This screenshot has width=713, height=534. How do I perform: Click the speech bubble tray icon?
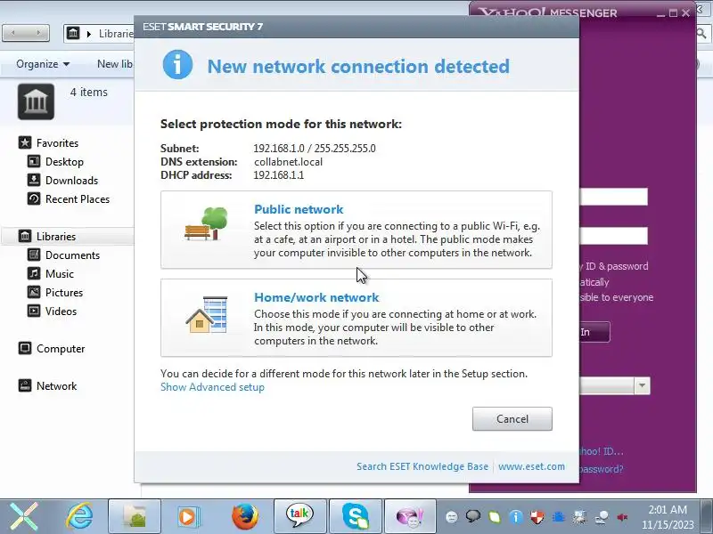(x=473, y=516)
